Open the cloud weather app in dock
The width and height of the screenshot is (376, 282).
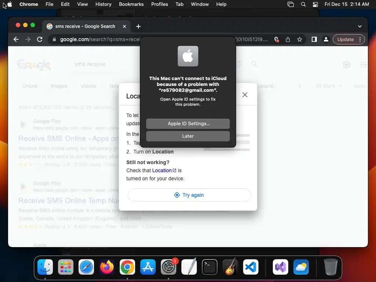point(301,267)
